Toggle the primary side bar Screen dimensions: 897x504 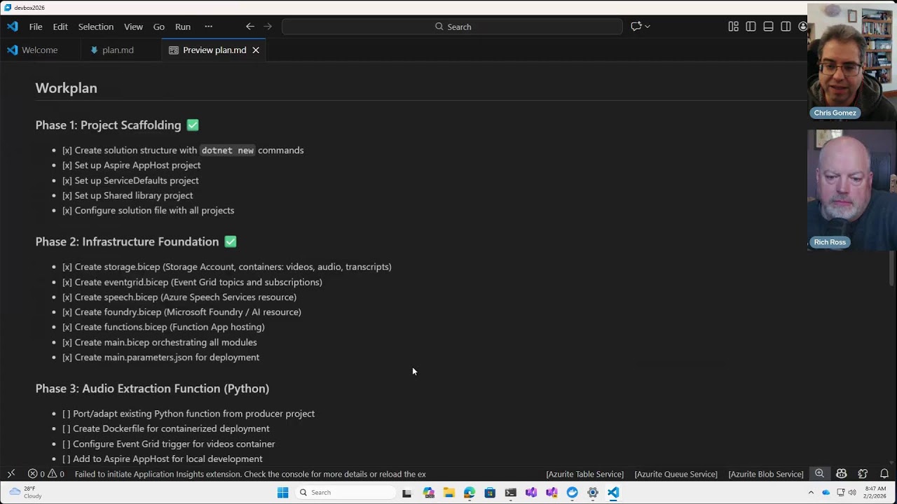[x=751, y=27]
